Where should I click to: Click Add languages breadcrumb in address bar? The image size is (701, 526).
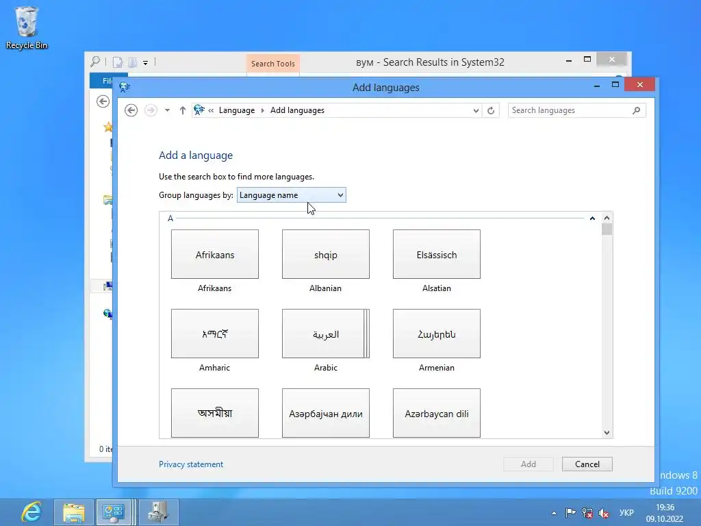297,110
